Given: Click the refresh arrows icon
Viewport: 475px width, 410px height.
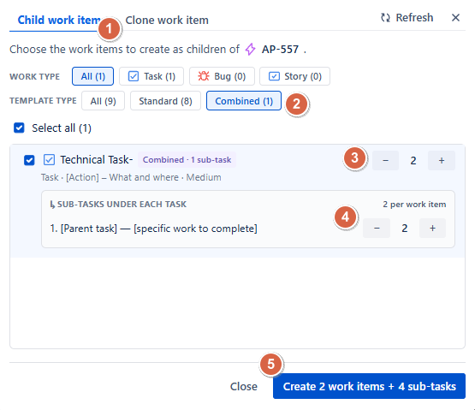Looking at the screenshot, I should pyautogui.click(x=385, y=18).
